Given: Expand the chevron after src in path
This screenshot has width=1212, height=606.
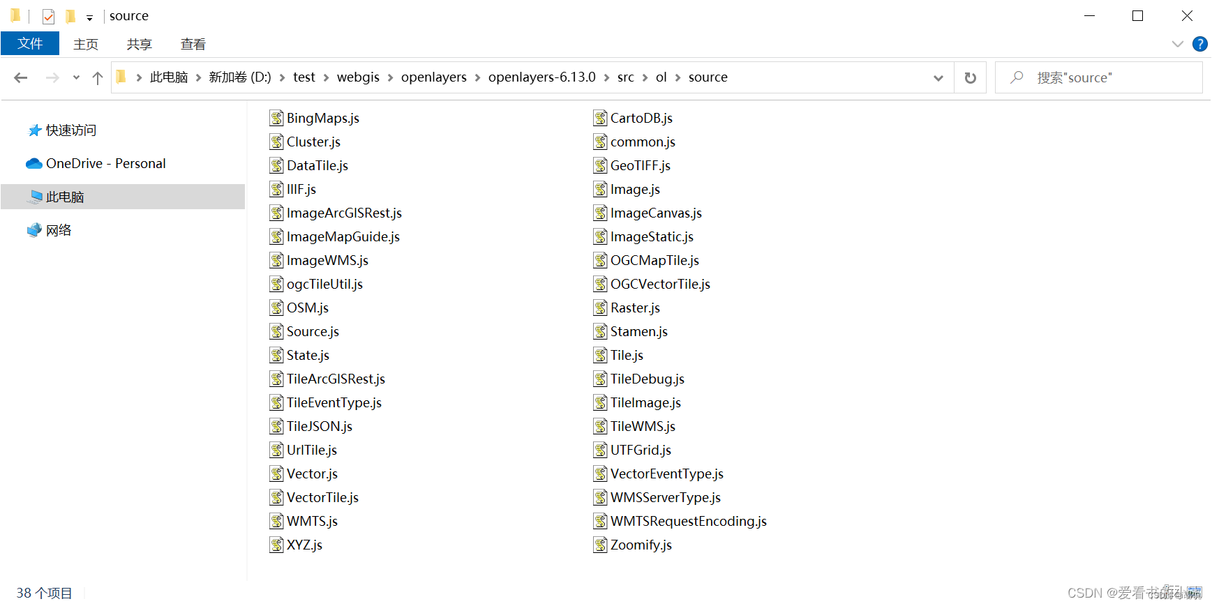Looking at the screenshot, I should (x=645, y=77).
